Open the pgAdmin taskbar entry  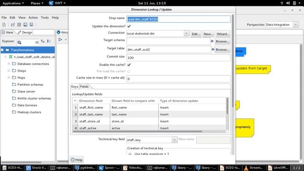click(85, 168)
